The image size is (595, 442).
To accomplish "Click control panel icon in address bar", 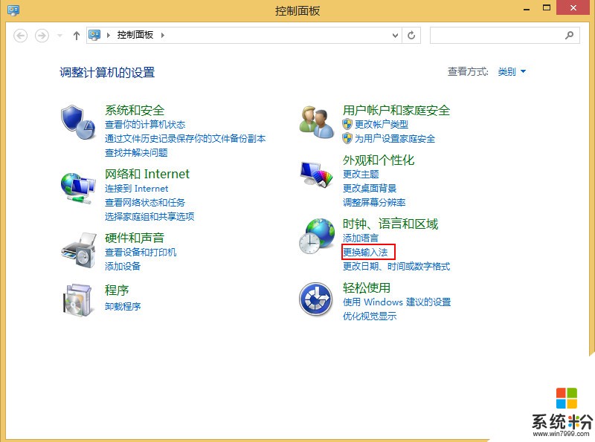I will pos(94,35).
